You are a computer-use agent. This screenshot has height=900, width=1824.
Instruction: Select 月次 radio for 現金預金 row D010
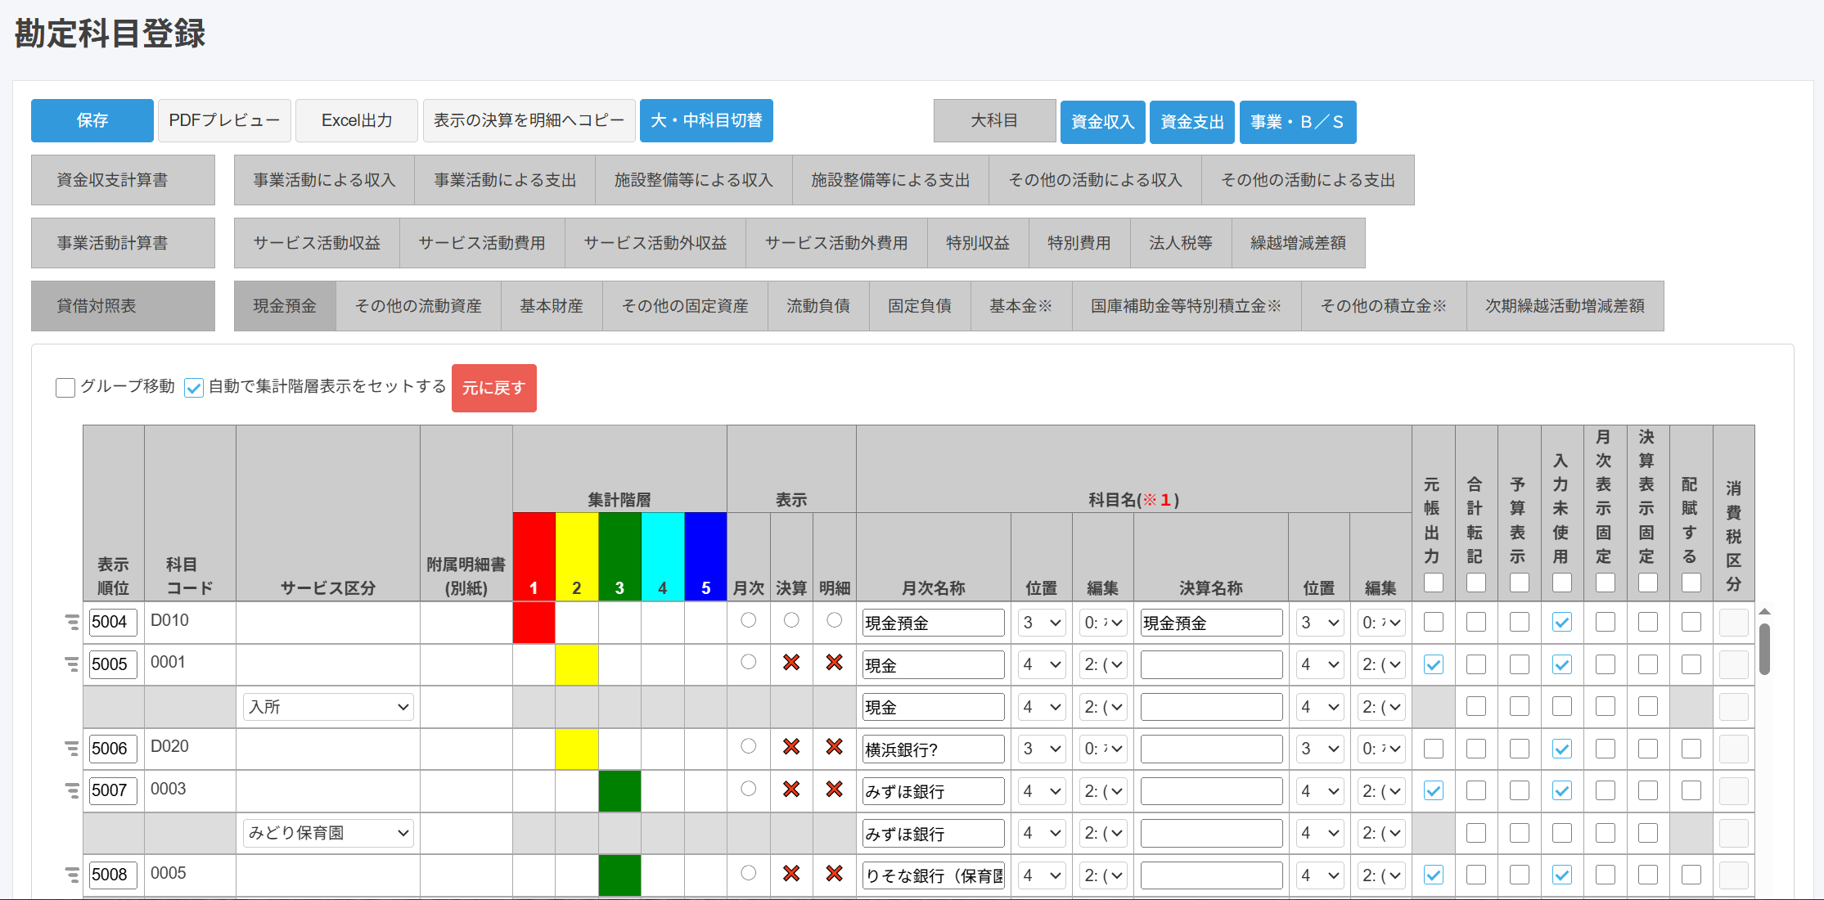click(x=748, y=621)
